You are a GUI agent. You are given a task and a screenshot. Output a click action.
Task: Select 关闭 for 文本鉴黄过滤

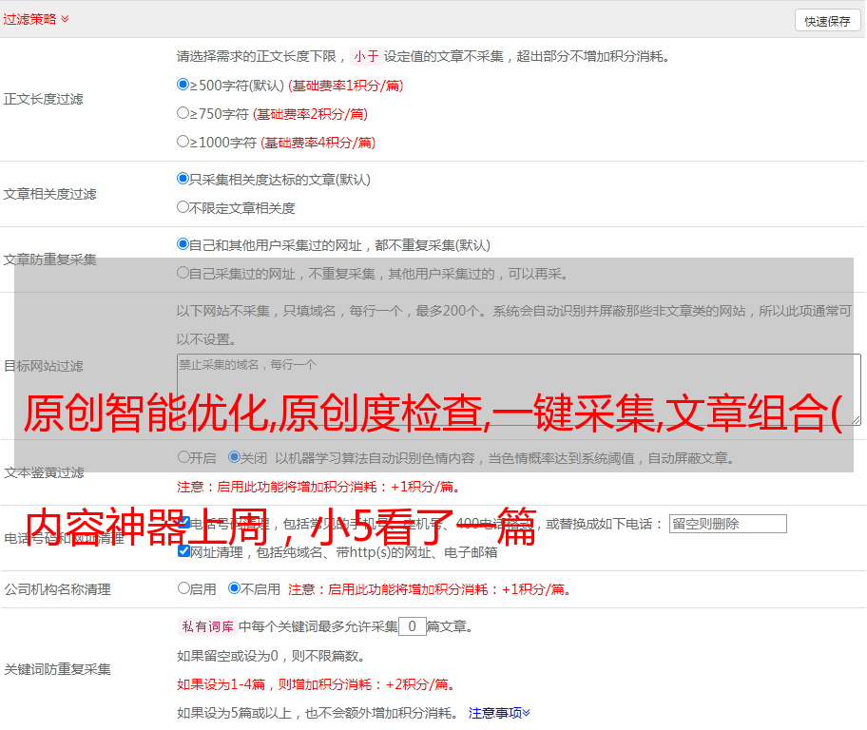coord(234,457)
